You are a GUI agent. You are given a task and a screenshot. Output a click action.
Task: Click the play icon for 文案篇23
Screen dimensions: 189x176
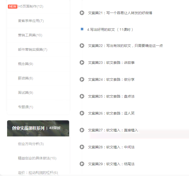82,62
